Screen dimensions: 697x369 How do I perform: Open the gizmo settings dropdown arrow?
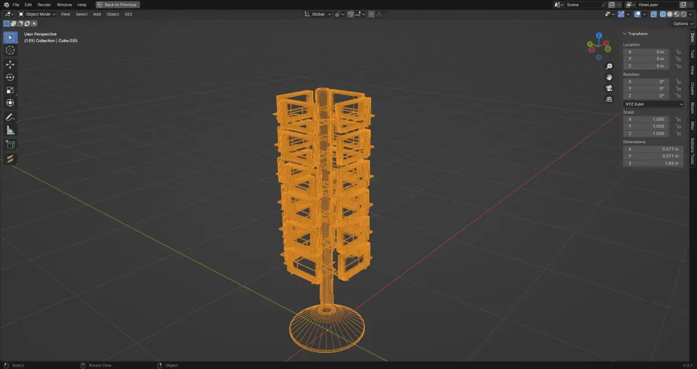[628, 14]
